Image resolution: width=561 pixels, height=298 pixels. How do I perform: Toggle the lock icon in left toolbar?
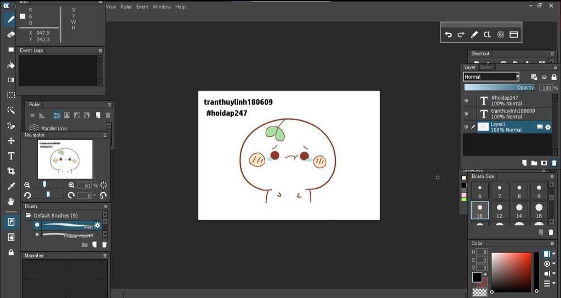11,253
